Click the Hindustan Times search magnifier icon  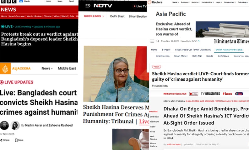[x=158, y=41]
